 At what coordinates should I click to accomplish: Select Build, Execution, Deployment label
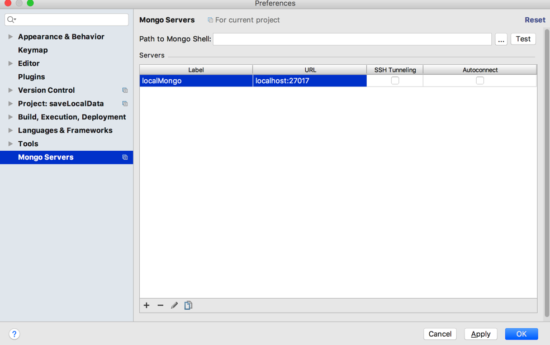coord(72,117)
